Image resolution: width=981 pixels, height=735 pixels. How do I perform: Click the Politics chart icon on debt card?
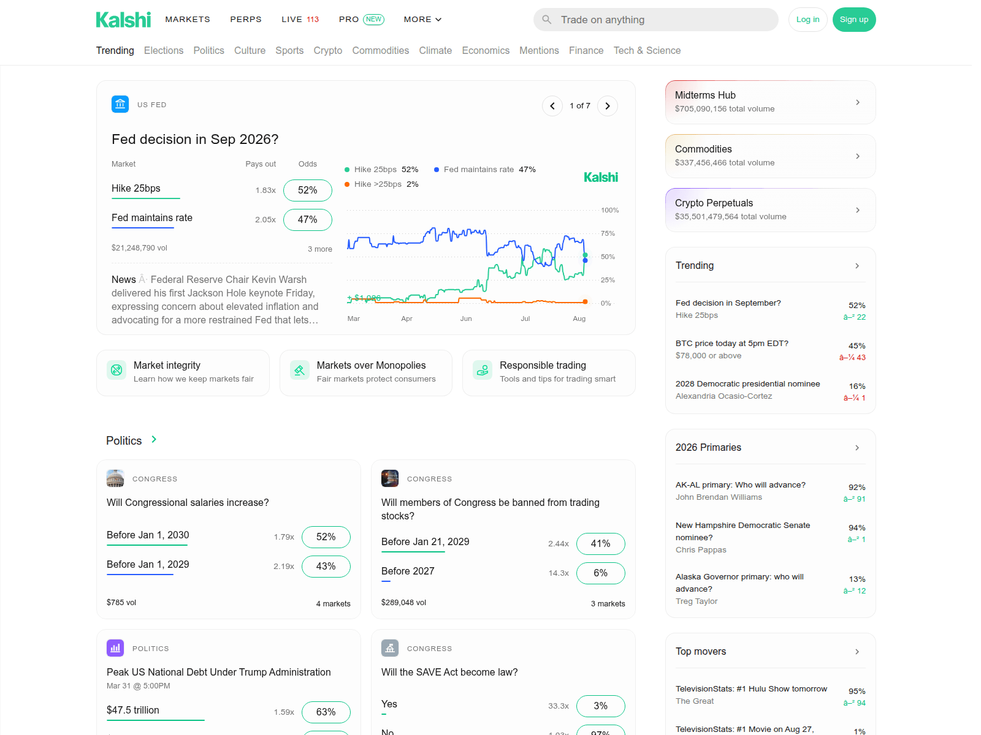click(115, 648)
